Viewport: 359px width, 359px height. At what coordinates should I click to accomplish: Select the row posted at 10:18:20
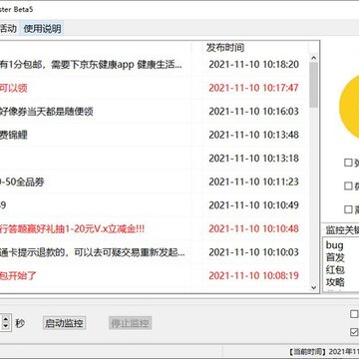[x=154, y=65]
